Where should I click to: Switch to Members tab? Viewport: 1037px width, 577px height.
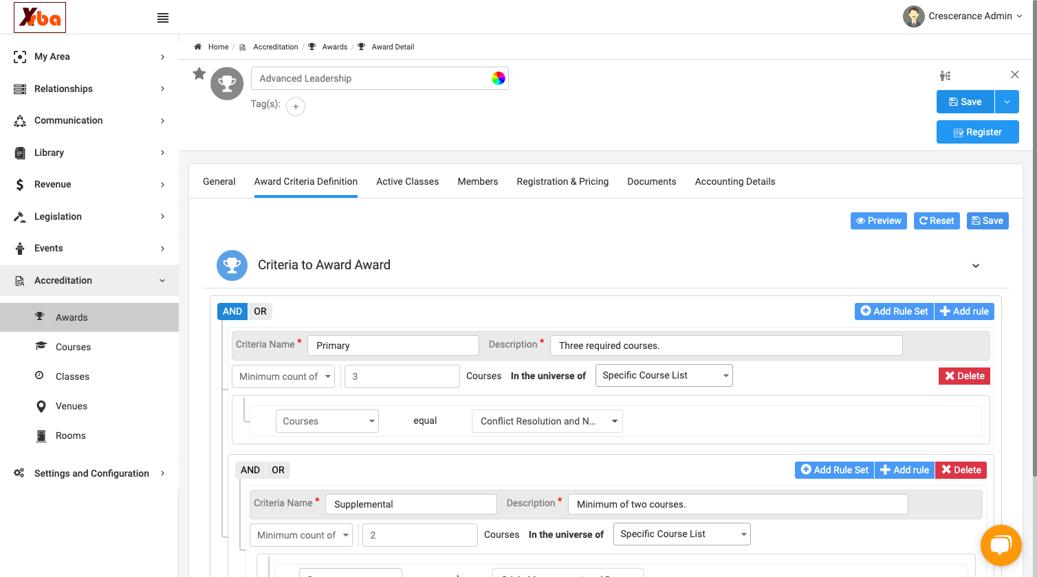coord(478,181)
